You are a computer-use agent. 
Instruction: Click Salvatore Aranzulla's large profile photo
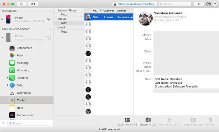click(x=145, y=19)
